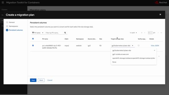Screen dimensions: 169x95
Task: Select gp2:kubernetes.io/aws-ebs storage class option
Action: (134, 50)
